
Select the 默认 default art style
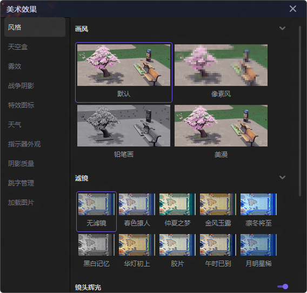[124, 72]
